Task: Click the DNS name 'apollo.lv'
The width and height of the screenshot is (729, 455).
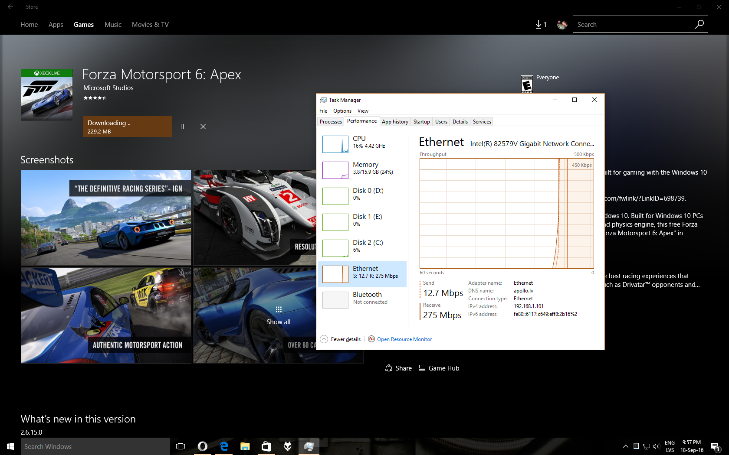Action: [x=523, y=291]
